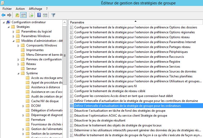This screenshot has width=203, height=138.
Task: Select the Accès au stockage amélioré folder
Action: click(x=47, y=78)
